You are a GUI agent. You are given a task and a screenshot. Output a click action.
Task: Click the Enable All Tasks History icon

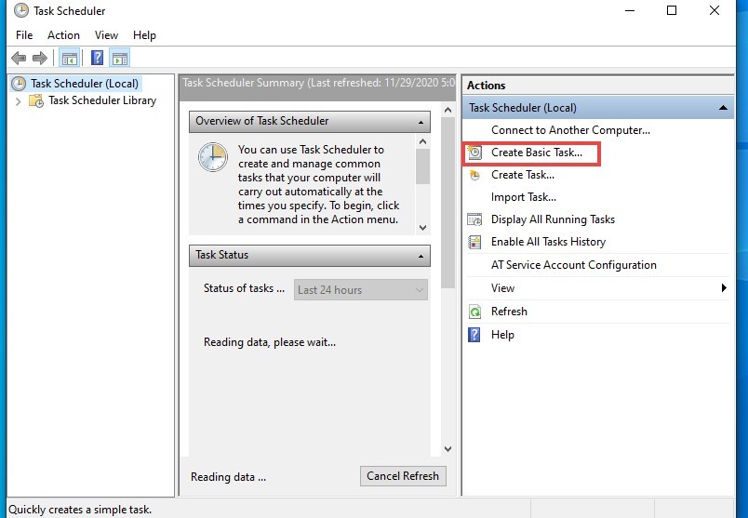474,242
